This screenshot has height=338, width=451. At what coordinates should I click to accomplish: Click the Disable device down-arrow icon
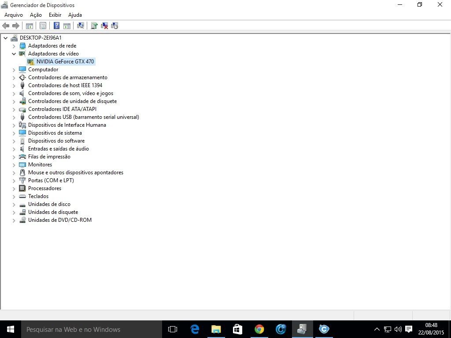coord(115,26)
